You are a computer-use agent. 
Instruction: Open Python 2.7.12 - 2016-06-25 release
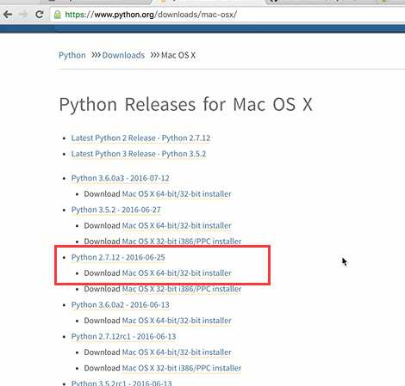pos(118,257)
